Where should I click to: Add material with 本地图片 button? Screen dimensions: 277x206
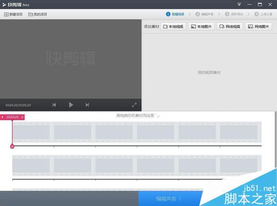(201, 27)
